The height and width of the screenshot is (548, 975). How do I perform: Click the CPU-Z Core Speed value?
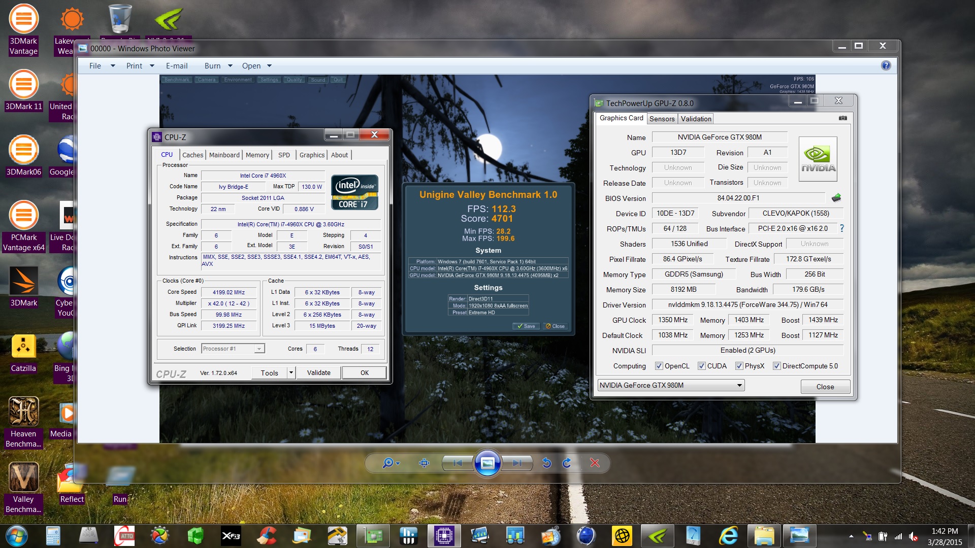coord(229,292)
